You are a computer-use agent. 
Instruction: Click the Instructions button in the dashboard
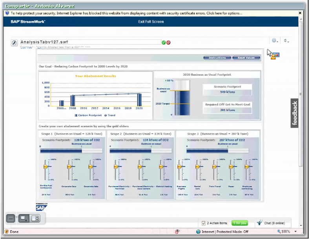217,58
